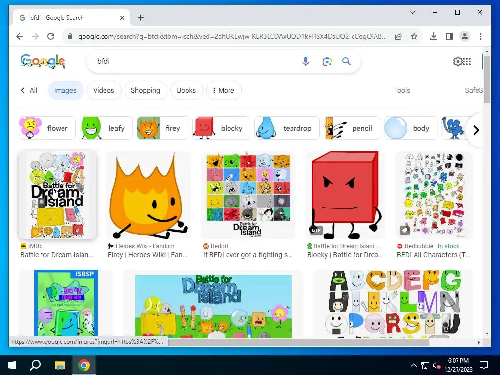The image size is (500, 375).
Task: Open the Reddit fighting post link
Action: [248, 255]
